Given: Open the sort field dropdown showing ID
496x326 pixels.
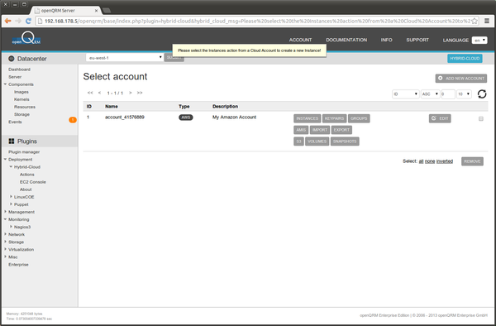Looking at the screenshot, I should click(x=406, y=94).
